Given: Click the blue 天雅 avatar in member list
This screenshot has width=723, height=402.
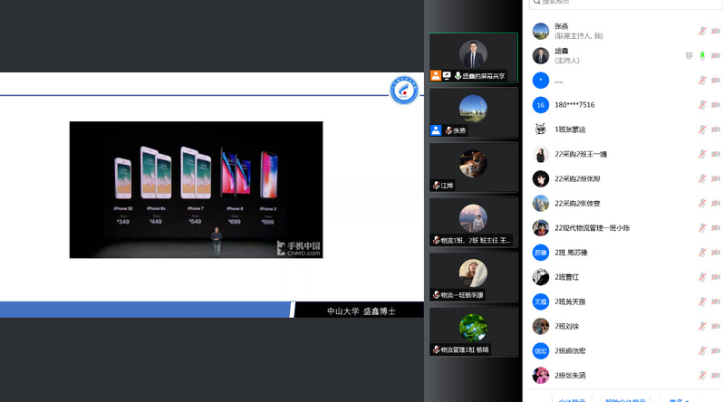Looking at the screenshot, I should coord(540,301).
